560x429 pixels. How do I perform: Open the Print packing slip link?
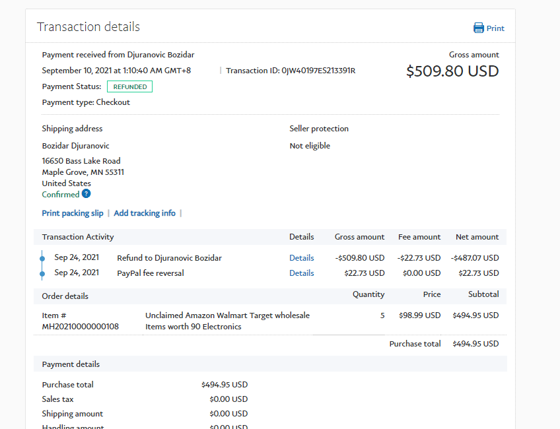73,213
